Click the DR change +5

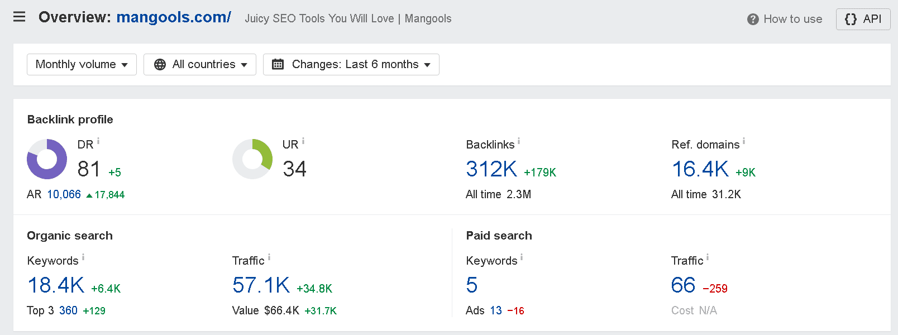coord(114,173)
